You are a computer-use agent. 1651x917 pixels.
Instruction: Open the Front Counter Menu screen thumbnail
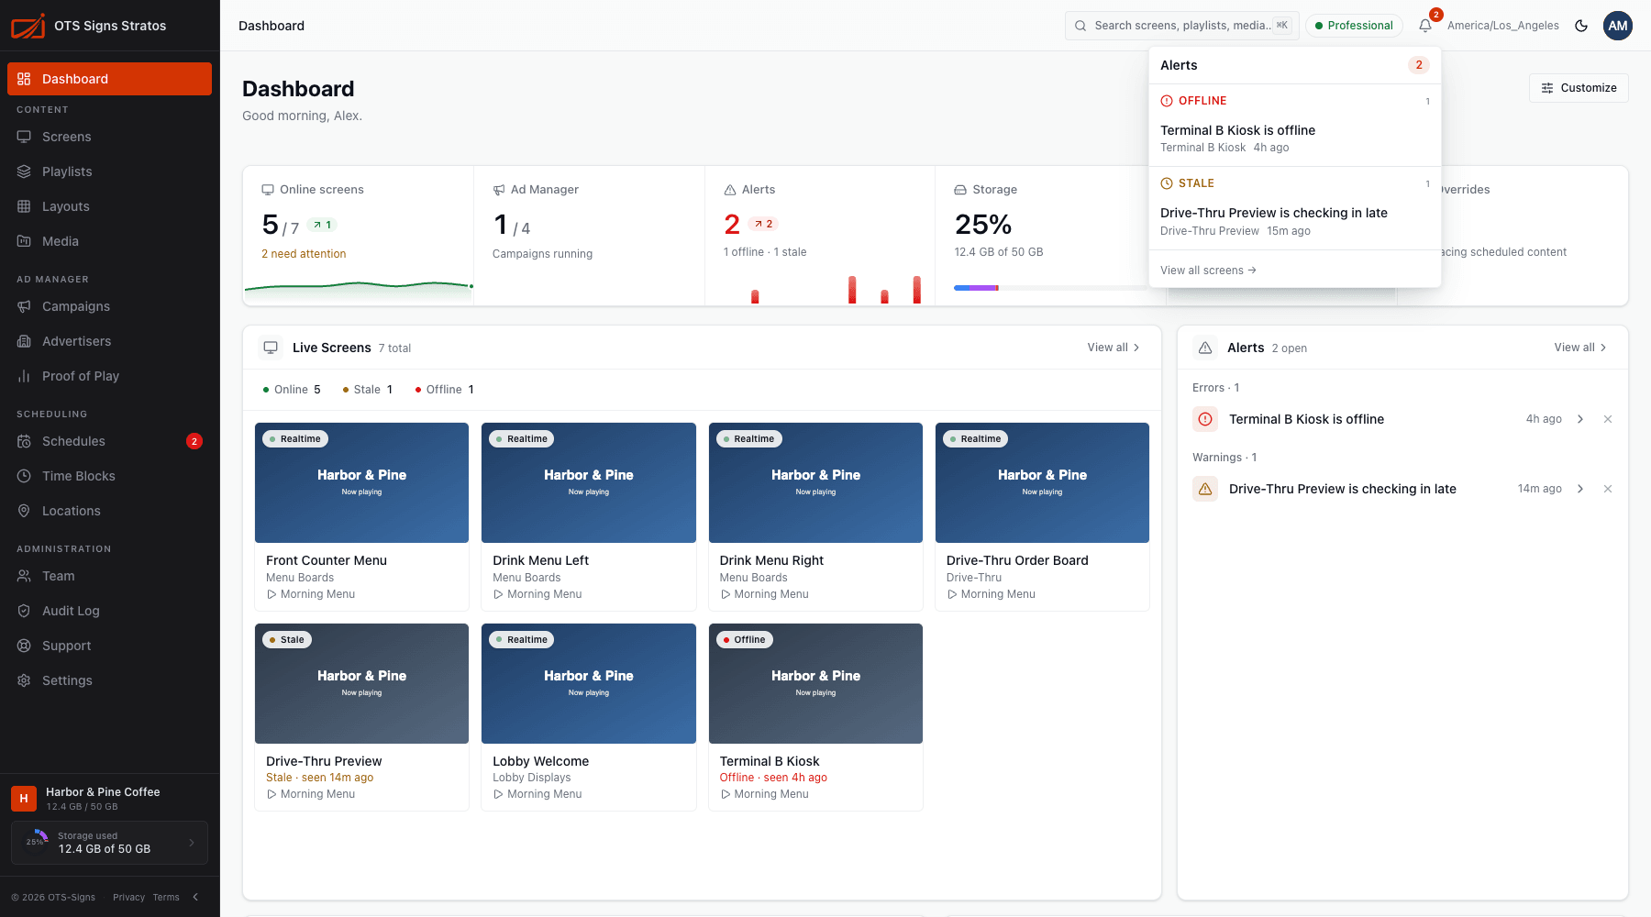(x=361, y=482)
